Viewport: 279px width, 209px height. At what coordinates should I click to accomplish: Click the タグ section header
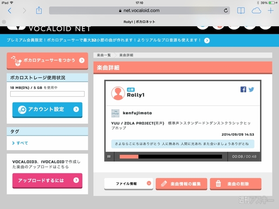click(x=47, y=131)
